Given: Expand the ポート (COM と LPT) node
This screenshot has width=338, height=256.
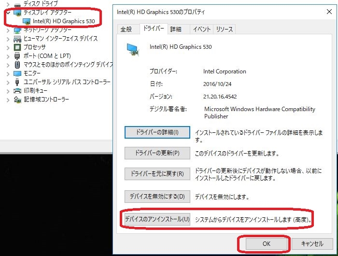Looking at the screenshot, I should [x=8, y=57].
